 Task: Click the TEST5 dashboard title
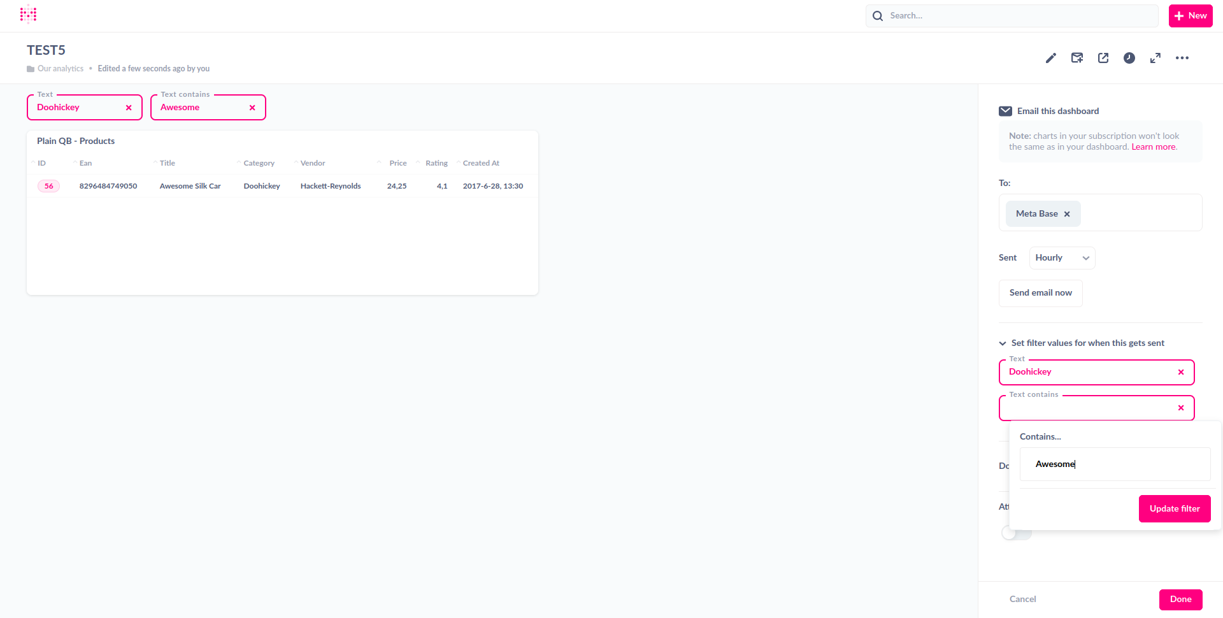46,50
